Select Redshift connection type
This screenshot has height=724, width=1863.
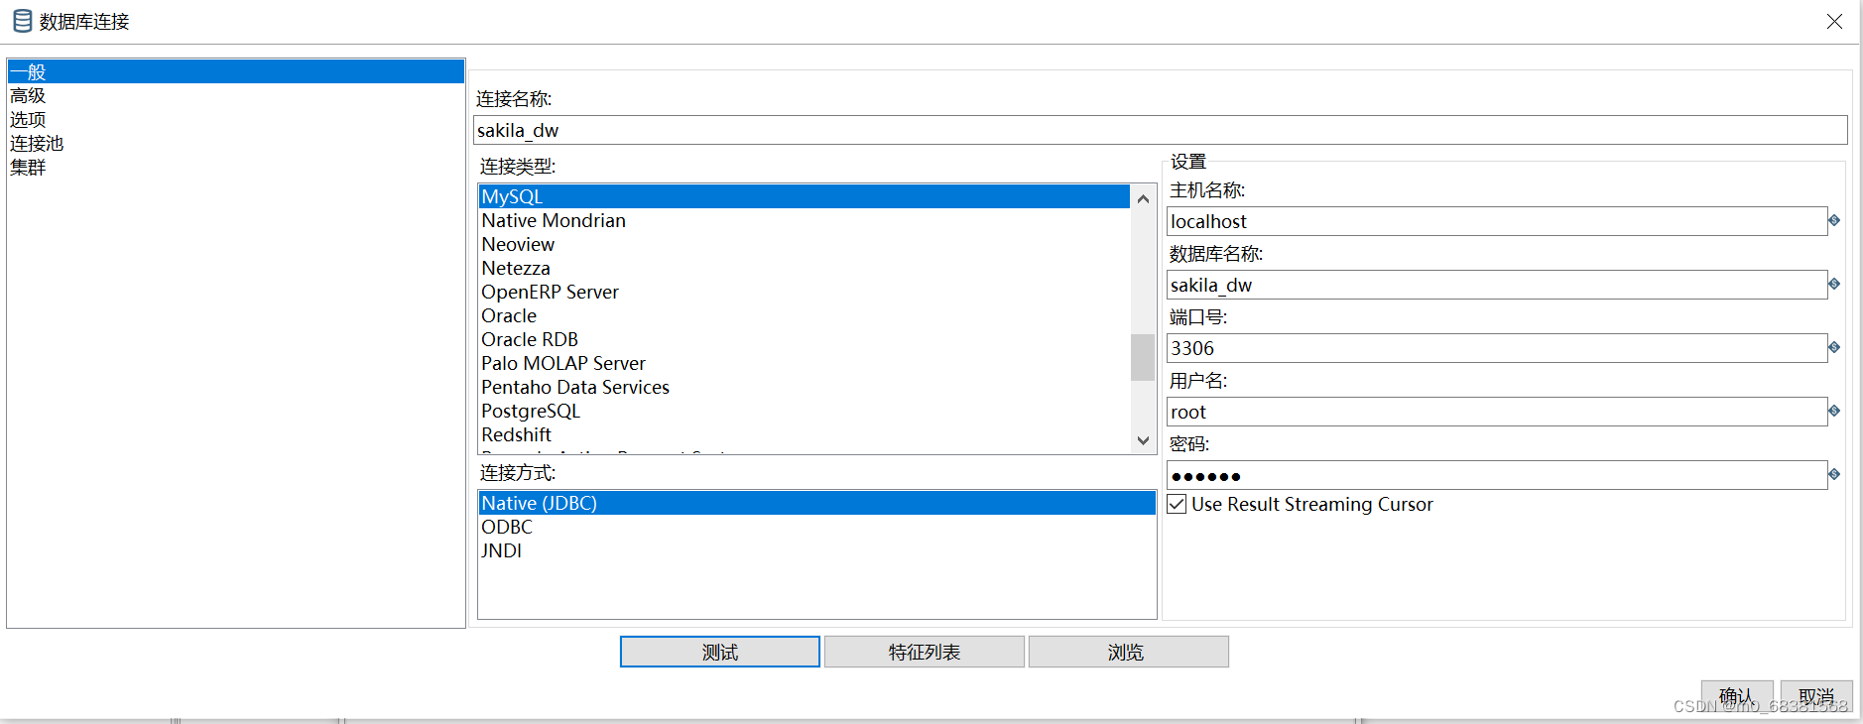pos(805,434)
